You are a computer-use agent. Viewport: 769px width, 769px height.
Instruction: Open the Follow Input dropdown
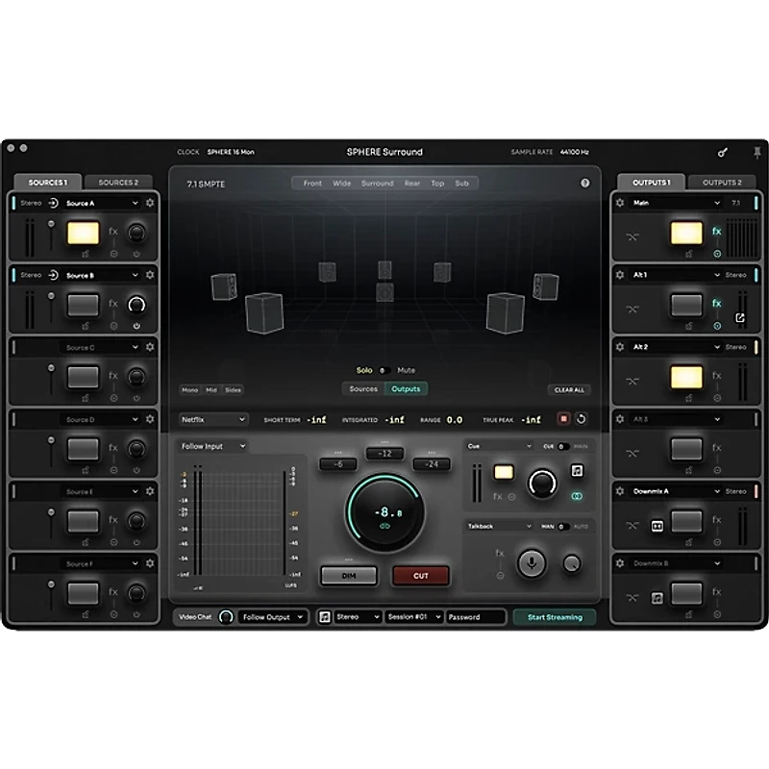213,446
